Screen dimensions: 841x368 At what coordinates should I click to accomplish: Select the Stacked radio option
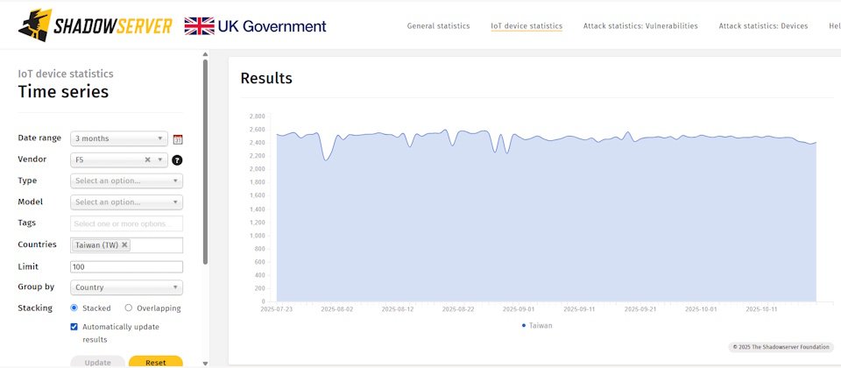click(74, 308)
